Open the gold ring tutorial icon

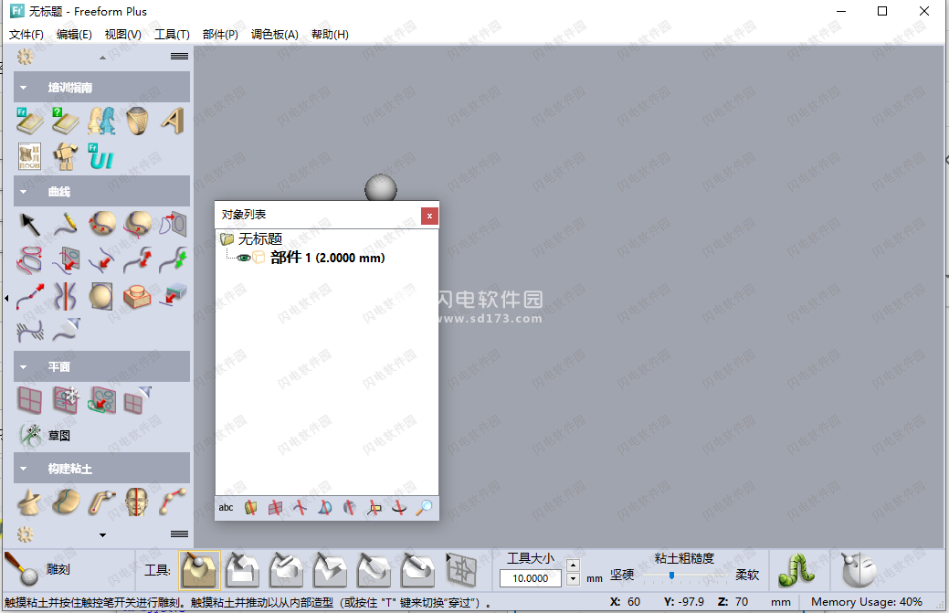137,121
